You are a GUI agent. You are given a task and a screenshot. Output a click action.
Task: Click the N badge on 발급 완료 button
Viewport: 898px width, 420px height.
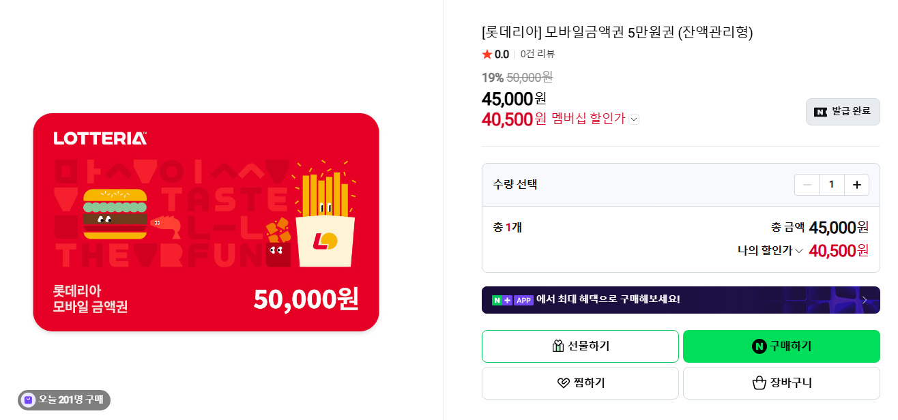point(820,111)
